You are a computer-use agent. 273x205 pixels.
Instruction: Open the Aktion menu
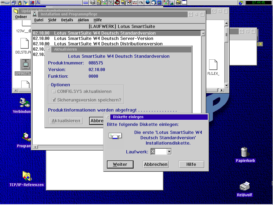click(83, 20)
